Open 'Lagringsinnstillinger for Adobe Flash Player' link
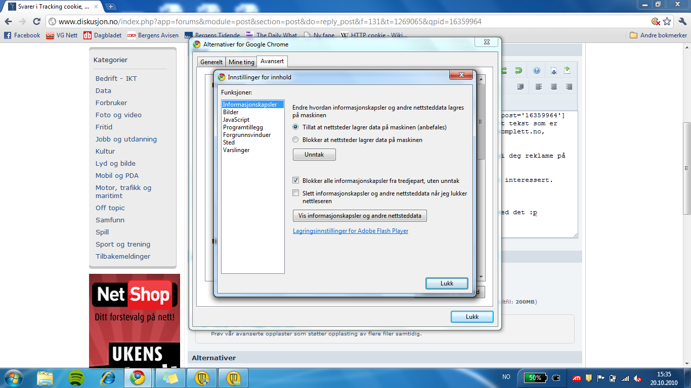 coord(351,231)
